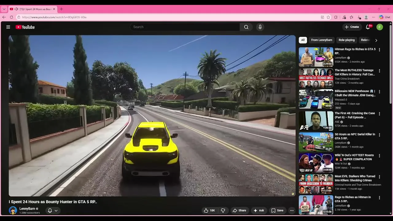This screenshot has width=393, height=221.
Task: Open 50 Hours as NPC Serial Killer thumbnail
Action: point(316,142)
